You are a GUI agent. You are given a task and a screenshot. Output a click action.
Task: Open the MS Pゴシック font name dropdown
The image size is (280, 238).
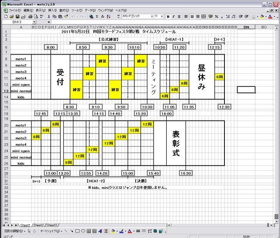click(x=151, y=16)
